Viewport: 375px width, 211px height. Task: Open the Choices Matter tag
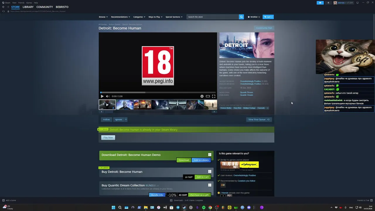[226, 108]
